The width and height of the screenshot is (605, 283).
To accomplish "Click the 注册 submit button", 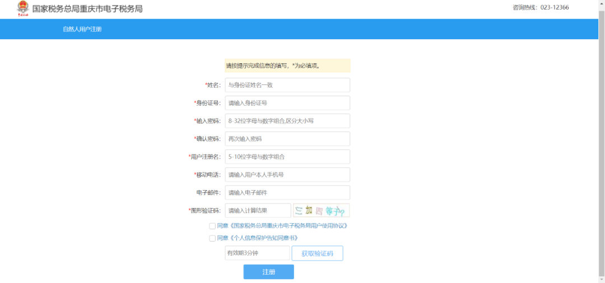I will point(268,272).
